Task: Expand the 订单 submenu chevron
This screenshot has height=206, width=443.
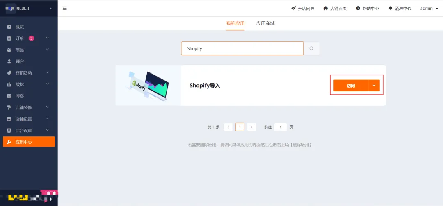Action: (47, 38)
